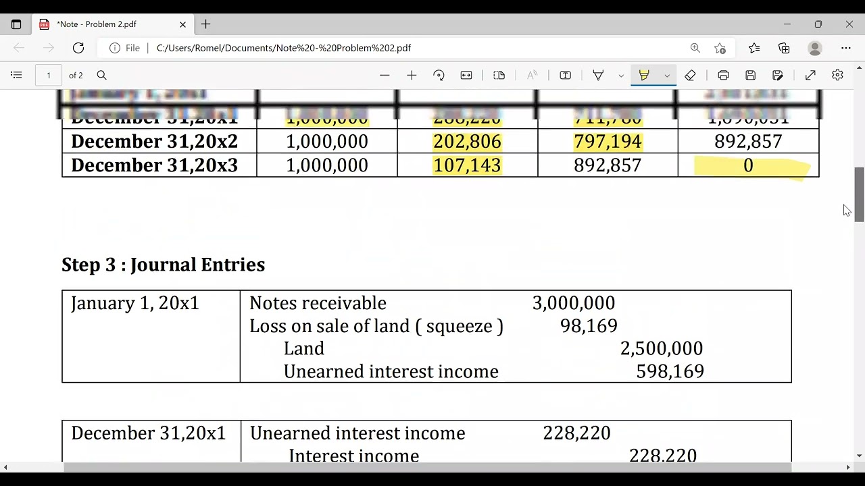Viewport: 865px width, 486px height.
Task: Expand the Highlight color options dropdown
Action: point(667,75)
